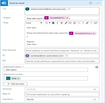Insert a bulleted list

pyautogui.click(x=70, y=23)
